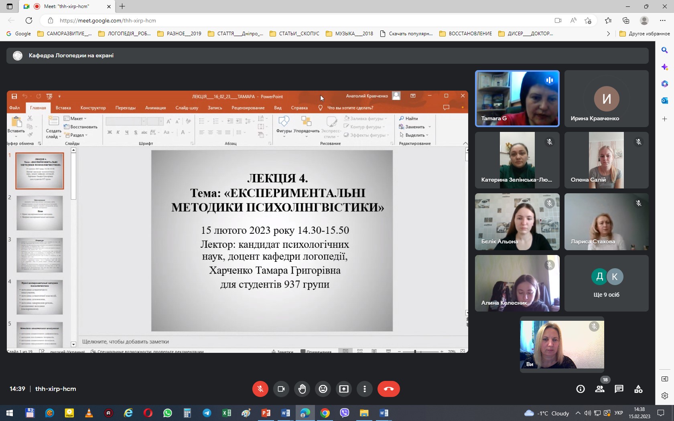Image resolution: width=674 pixels, height=421 pixels.
Task: Switch the УКР keyboard language indicator
Action: click(x=619, y=413)
